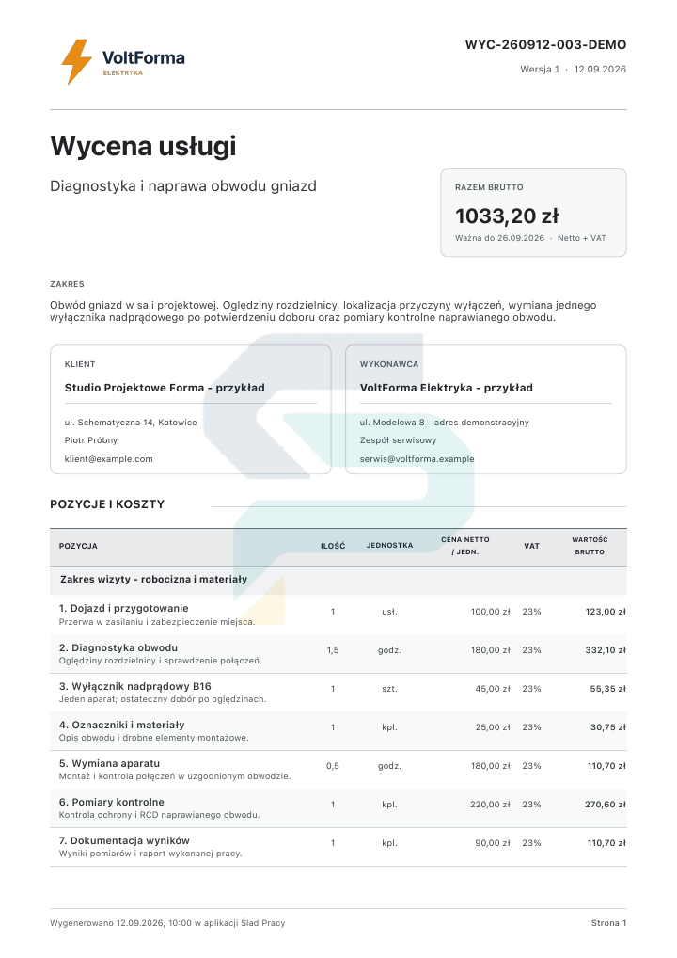Click item '1. Dojazd i przygotowanie'
This screenshot has width=677, height=958.
point(124,608)
